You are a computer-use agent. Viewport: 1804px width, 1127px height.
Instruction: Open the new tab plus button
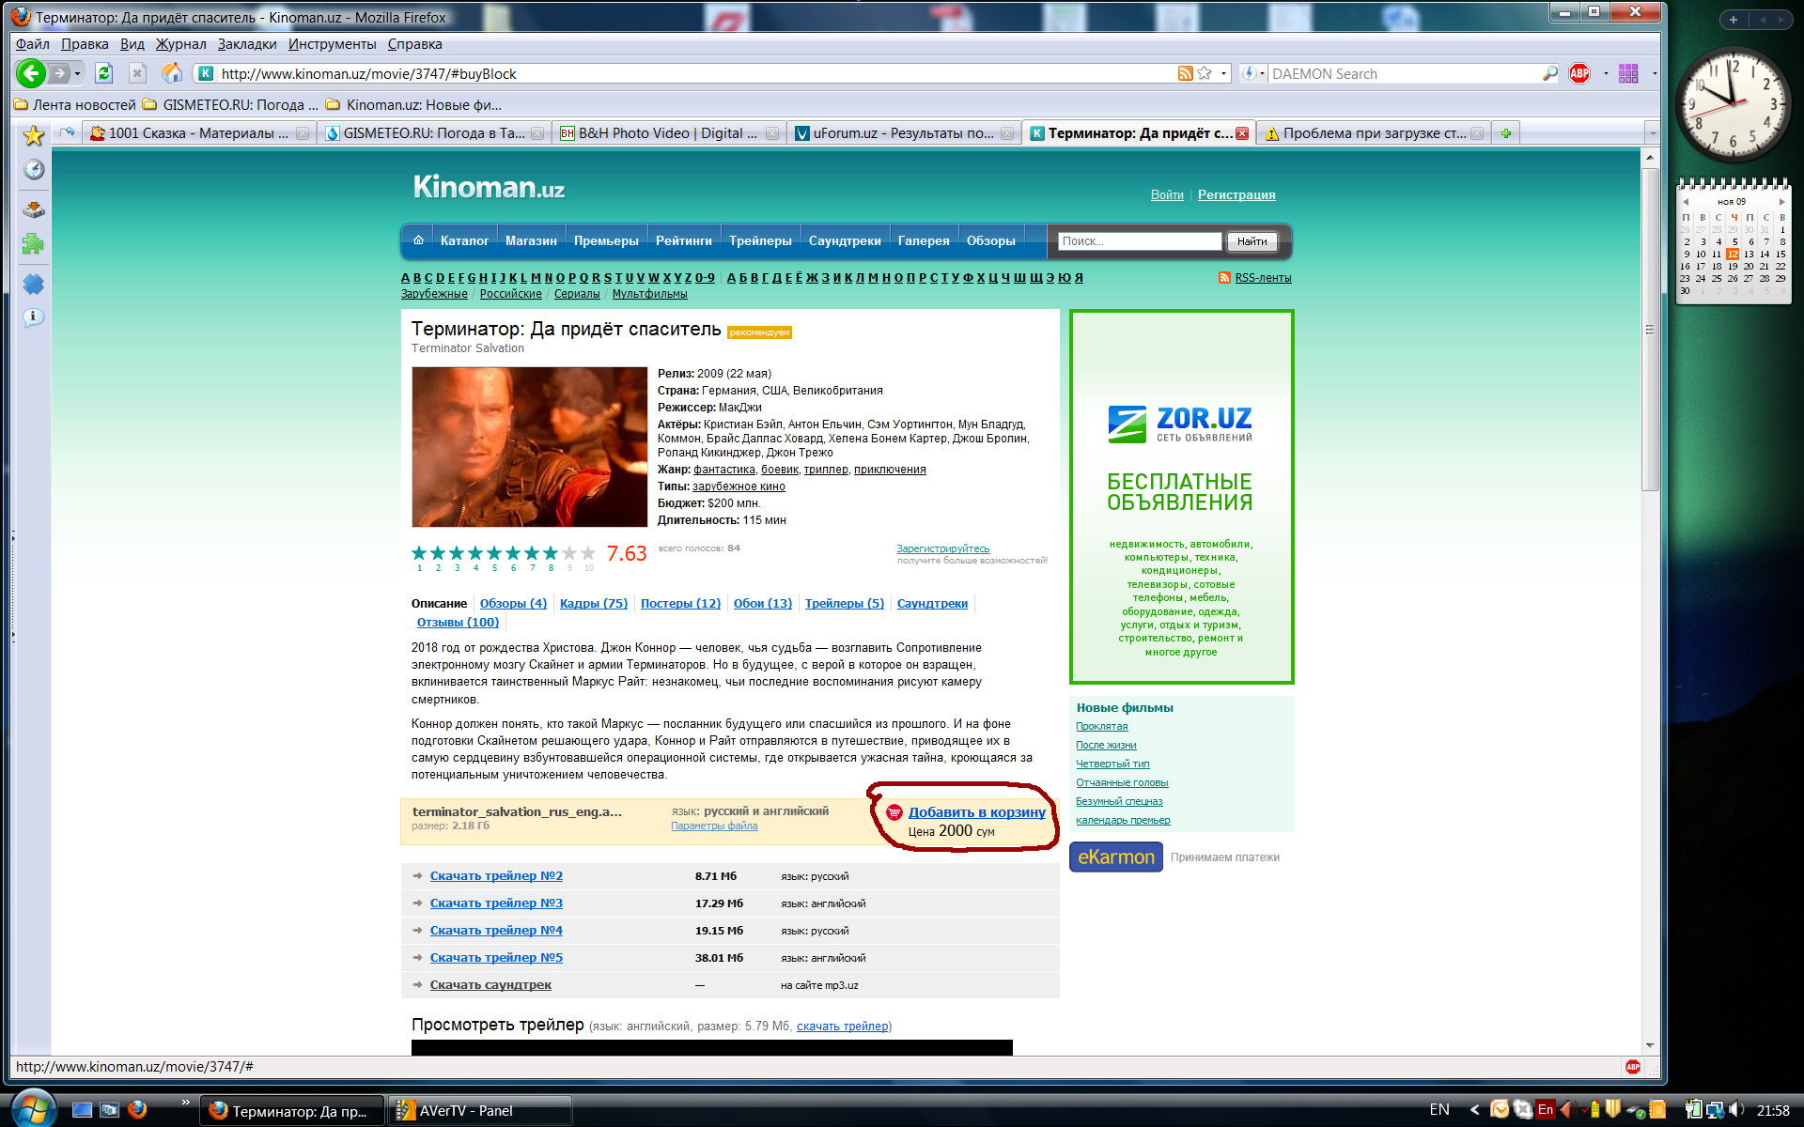pos(1506,133)
